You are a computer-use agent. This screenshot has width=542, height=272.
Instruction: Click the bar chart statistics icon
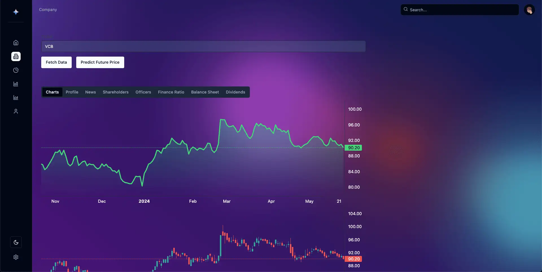16,84
